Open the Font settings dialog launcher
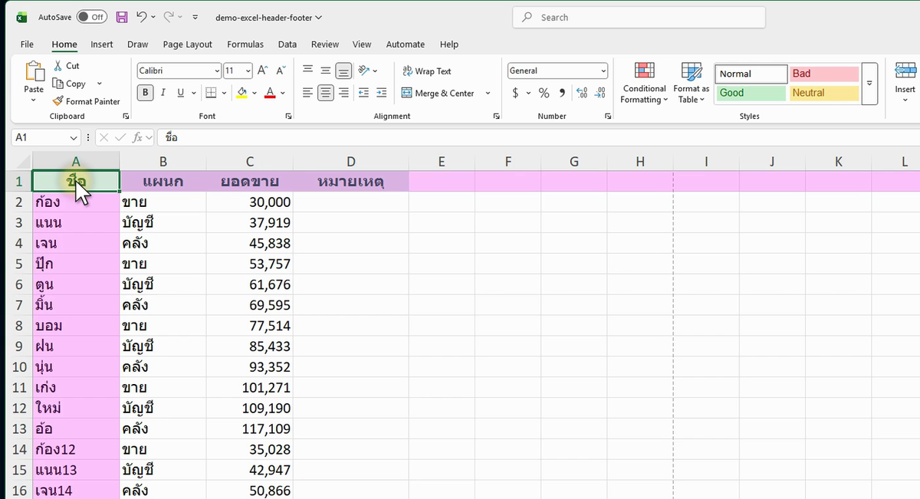The width and height of the screenshot is (920, 499). pos(288,117)
